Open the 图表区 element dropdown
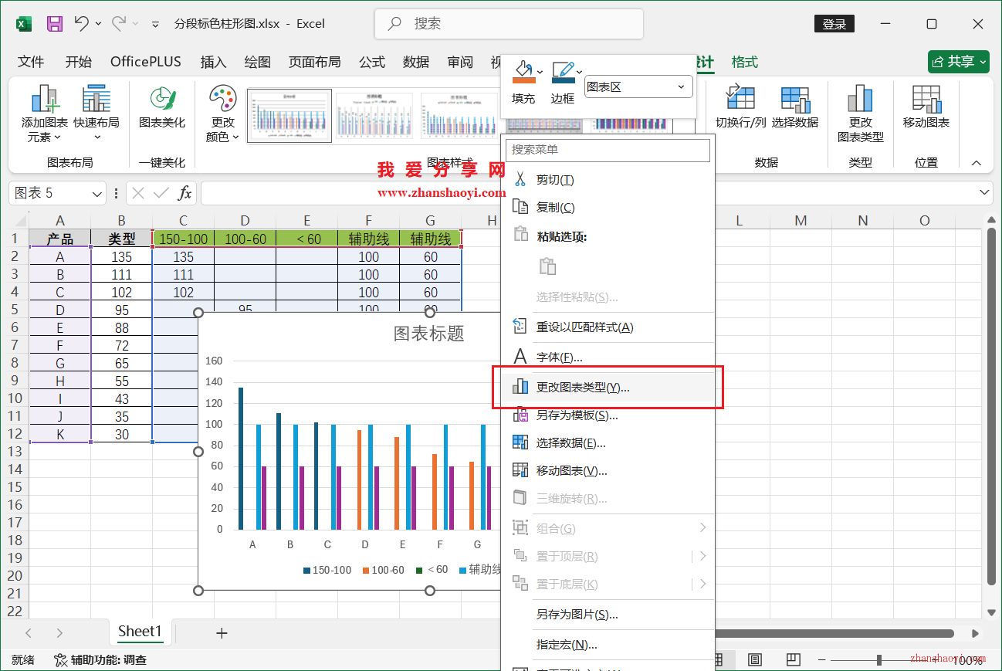Viewport: 1002px width, 671px height. click(681, 86)
